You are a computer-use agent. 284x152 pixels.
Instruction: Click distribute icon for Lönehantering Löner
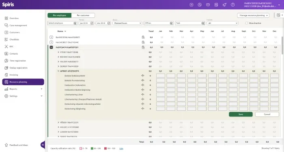(143, 95)
